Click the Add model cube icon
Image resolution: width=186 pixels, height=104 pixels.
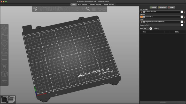point(36,9)
